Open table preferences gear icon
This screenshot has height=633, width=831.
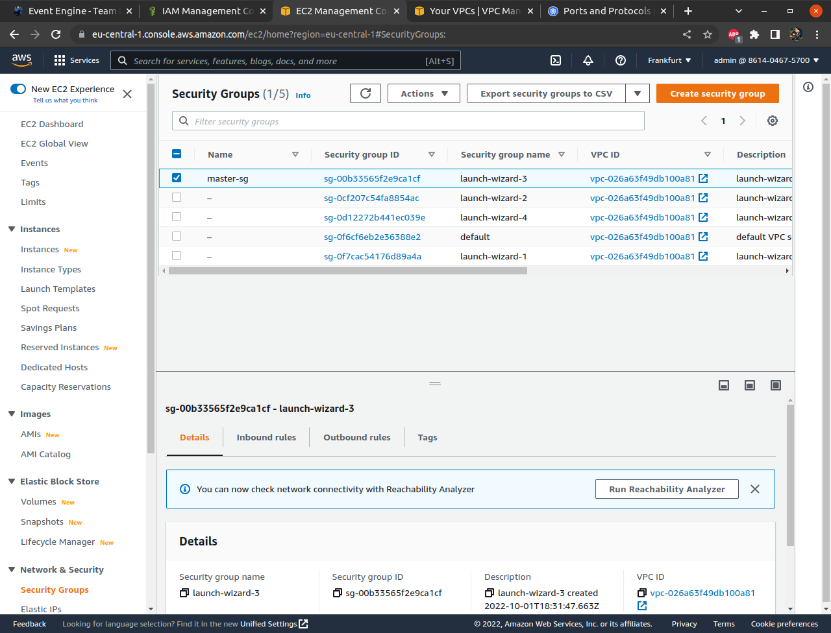tap(773, 121)
